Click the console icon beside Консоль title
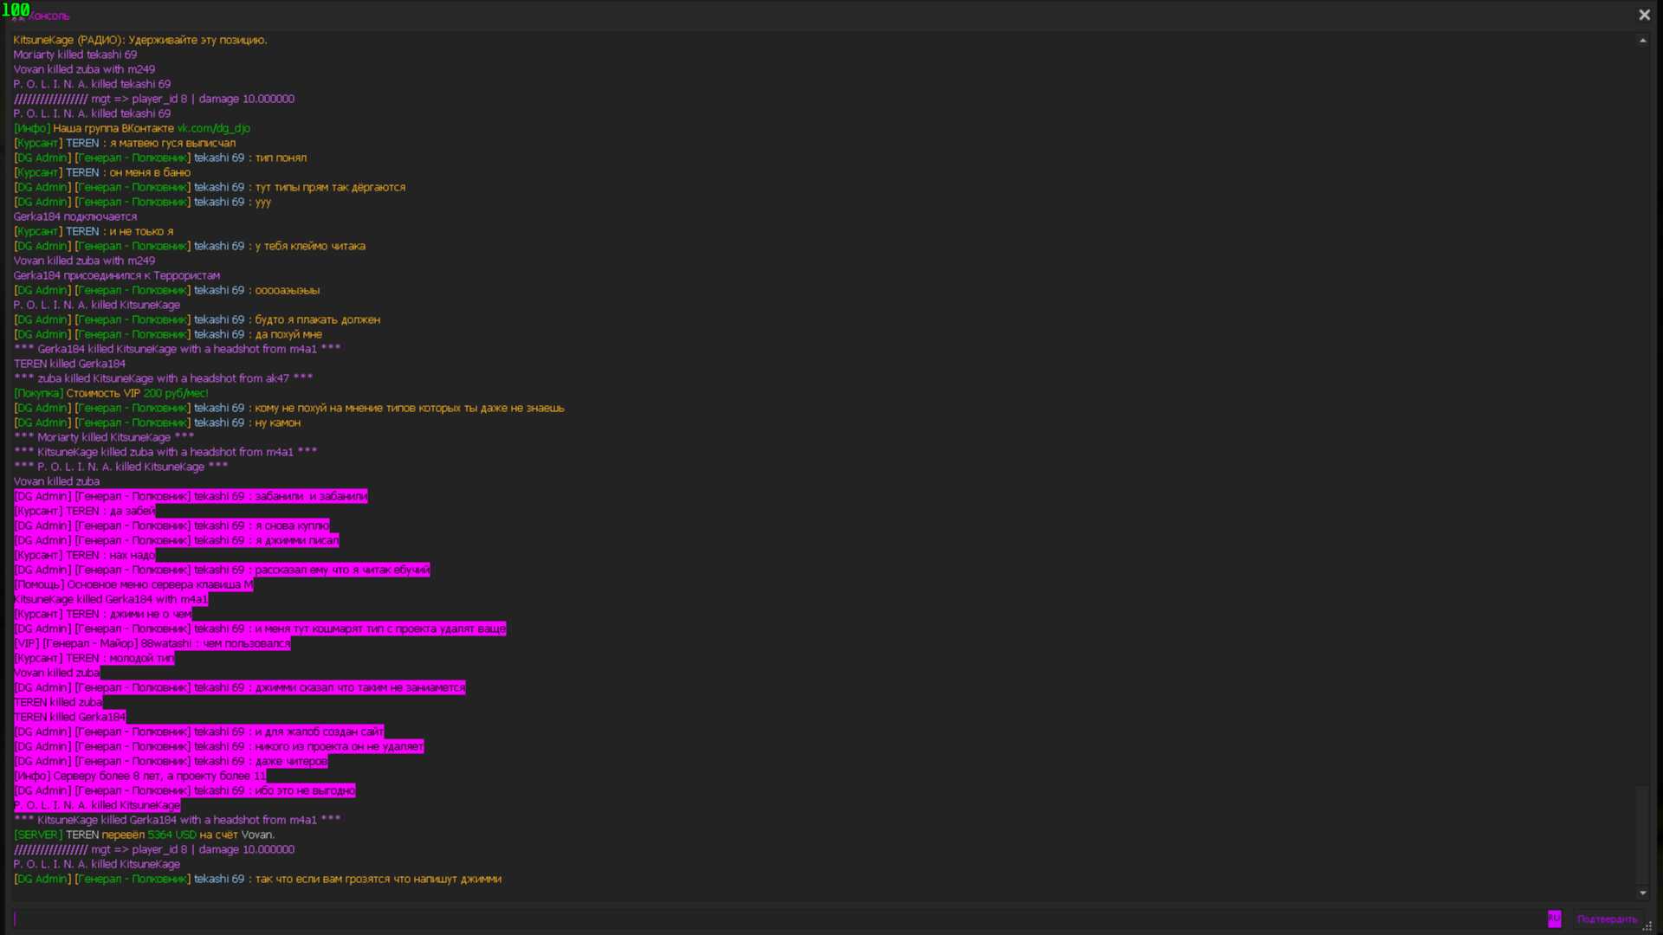The width and height of the screenshot is (1663, 935). pos(19,16)
